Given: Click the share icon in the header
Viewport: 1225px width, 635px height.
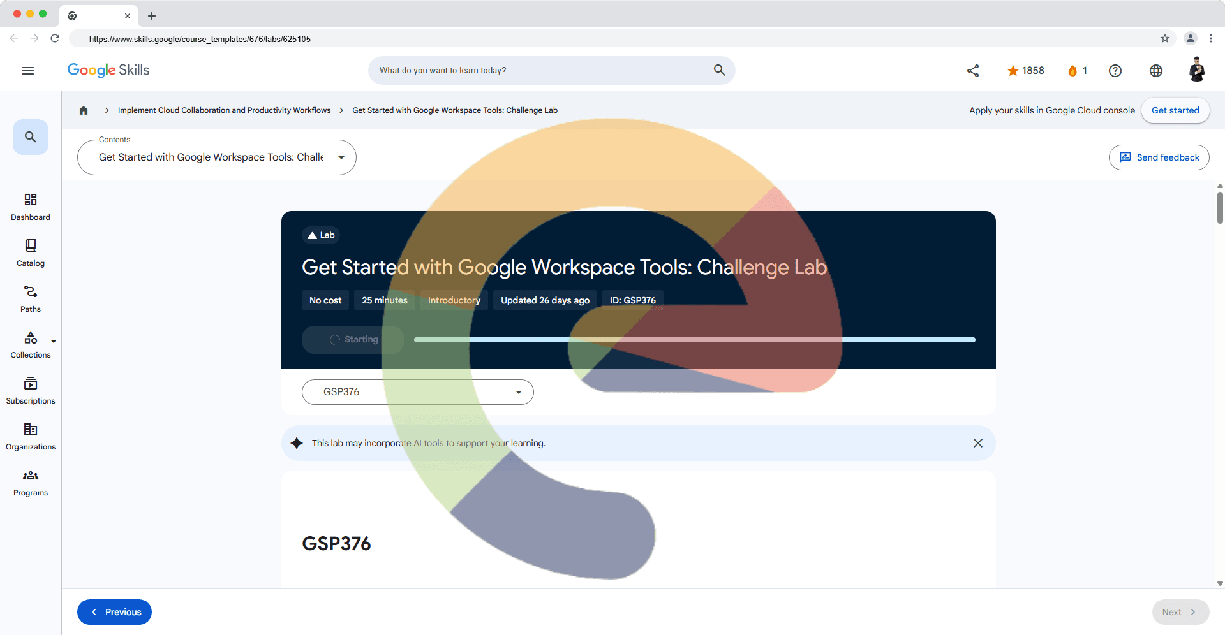Looking at the screenshot, I should 973,71.
